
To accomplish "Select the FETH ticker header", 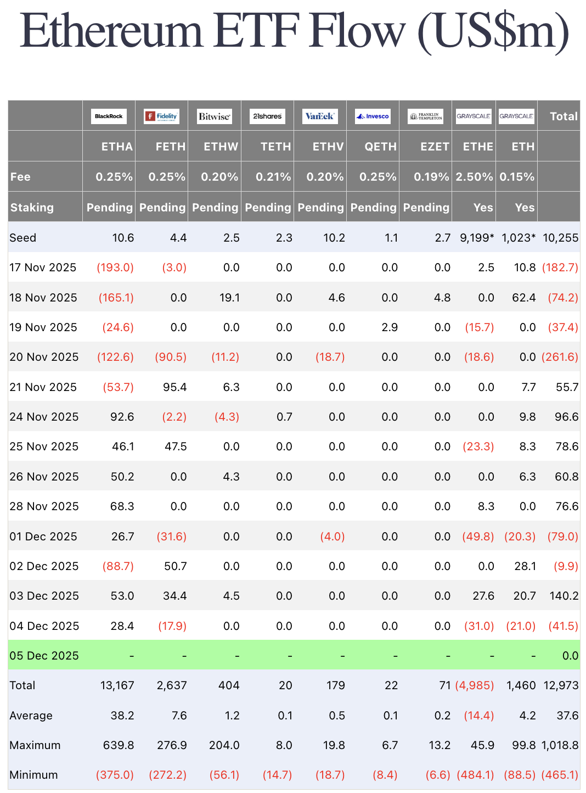I will coord(170,147).
